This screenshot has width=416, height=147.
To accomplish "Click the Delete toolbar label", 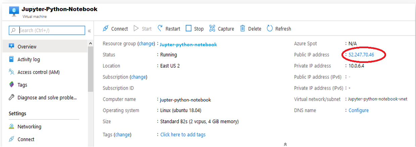I will pyautogui.click(x=255, y=29).
